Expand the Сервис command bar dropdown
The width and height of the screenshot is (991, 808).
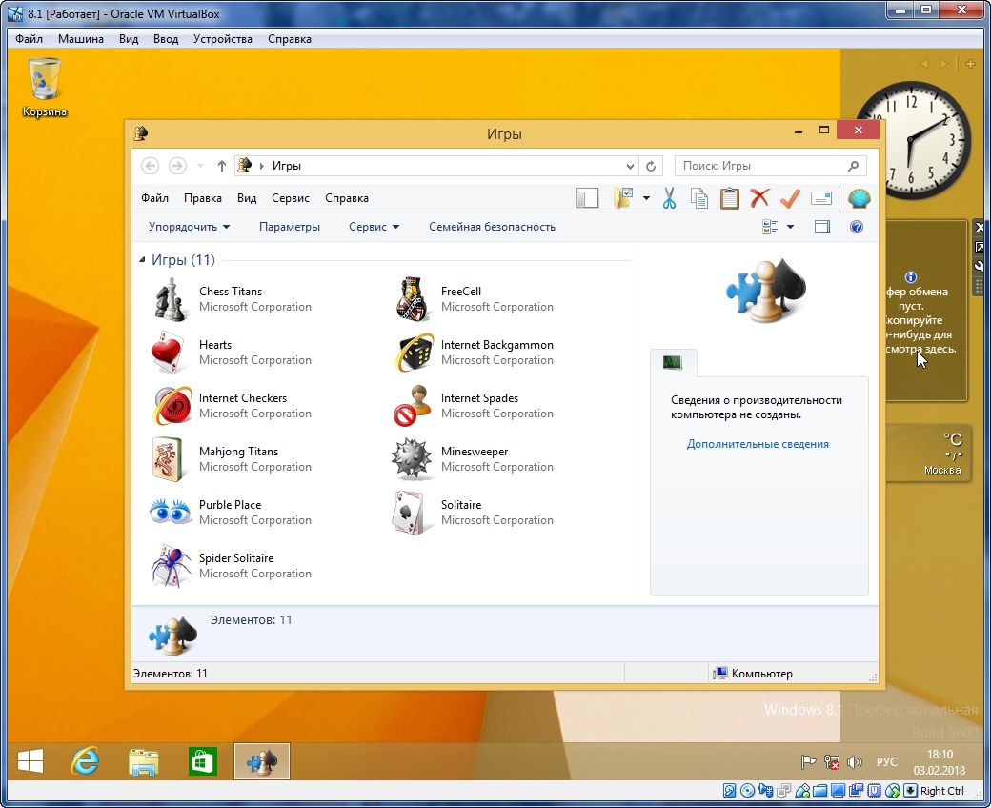[374, 227]
